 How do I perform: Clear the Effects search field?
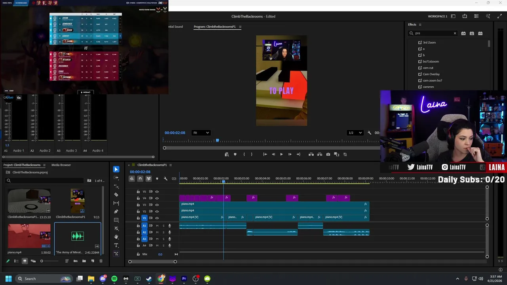(x=455, y=33)
